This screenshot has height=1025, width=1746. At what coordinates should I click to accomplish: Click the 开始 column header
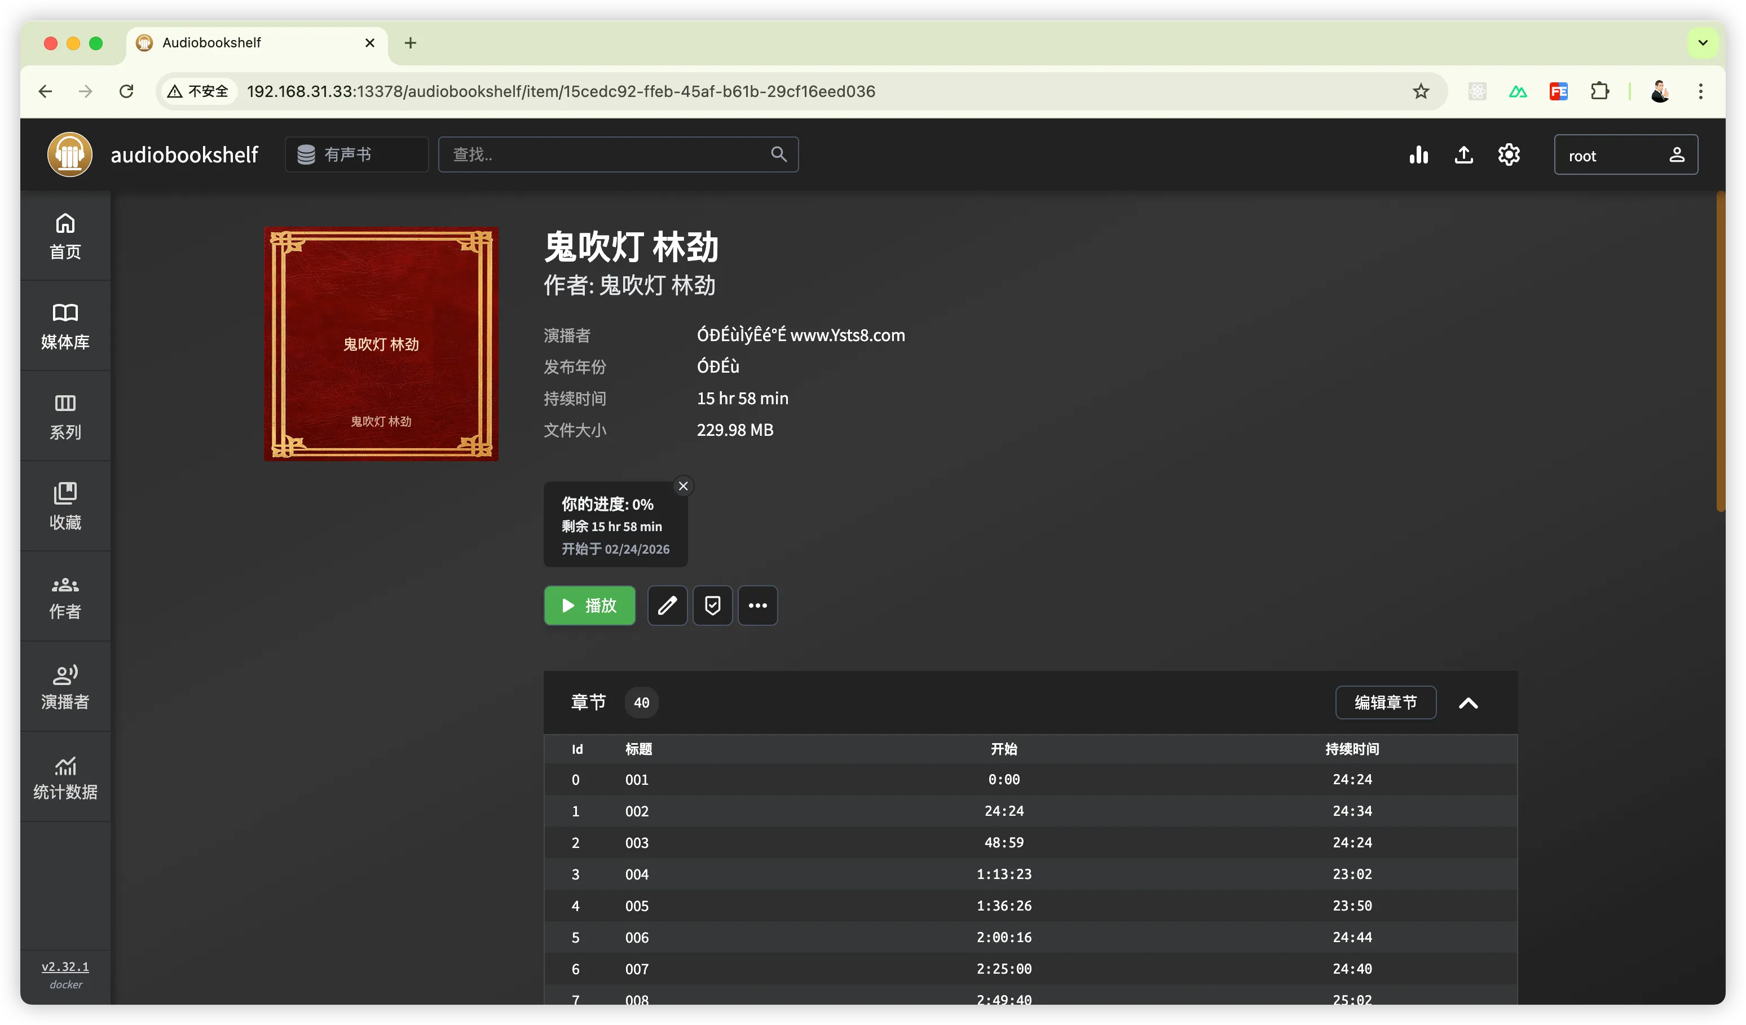point(1004,749)
